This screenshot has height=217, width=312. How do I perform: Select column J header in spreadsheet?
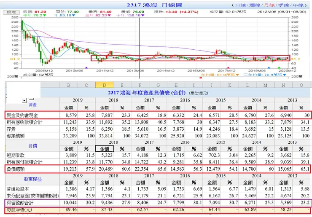click(x=212, y=85)
